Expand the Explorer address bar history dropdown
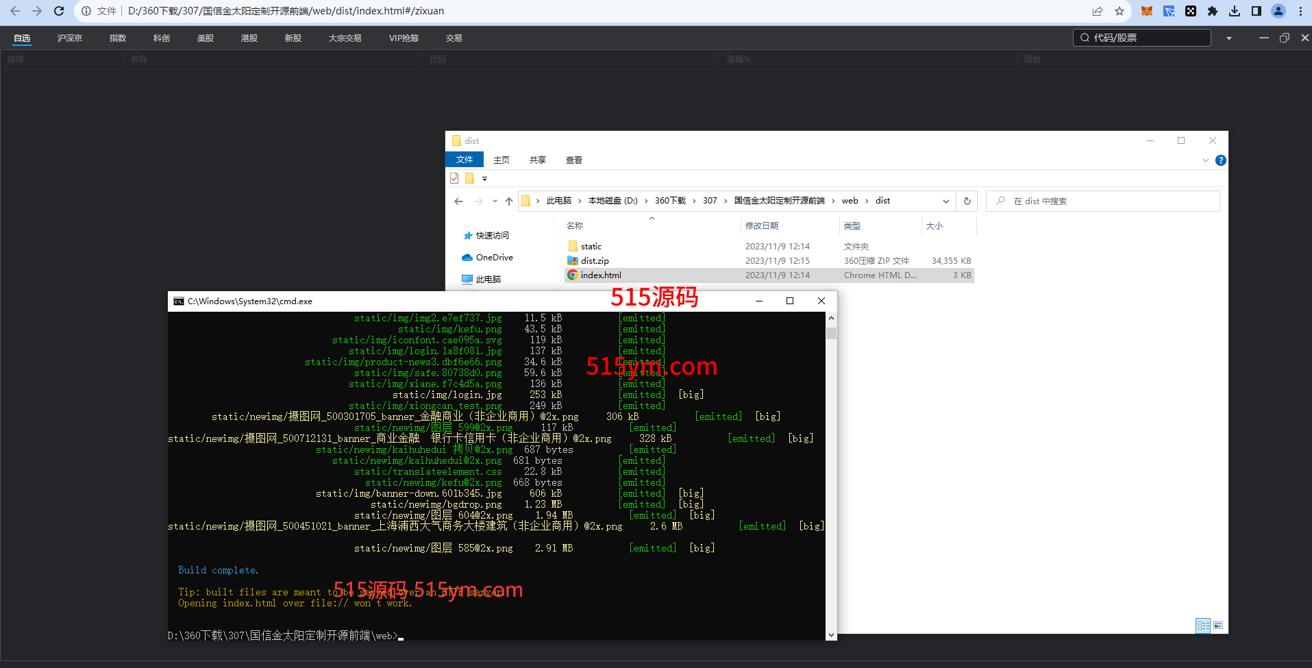Screen dimensions: 1312x668 pyautogui.click(x=945, y=201)
